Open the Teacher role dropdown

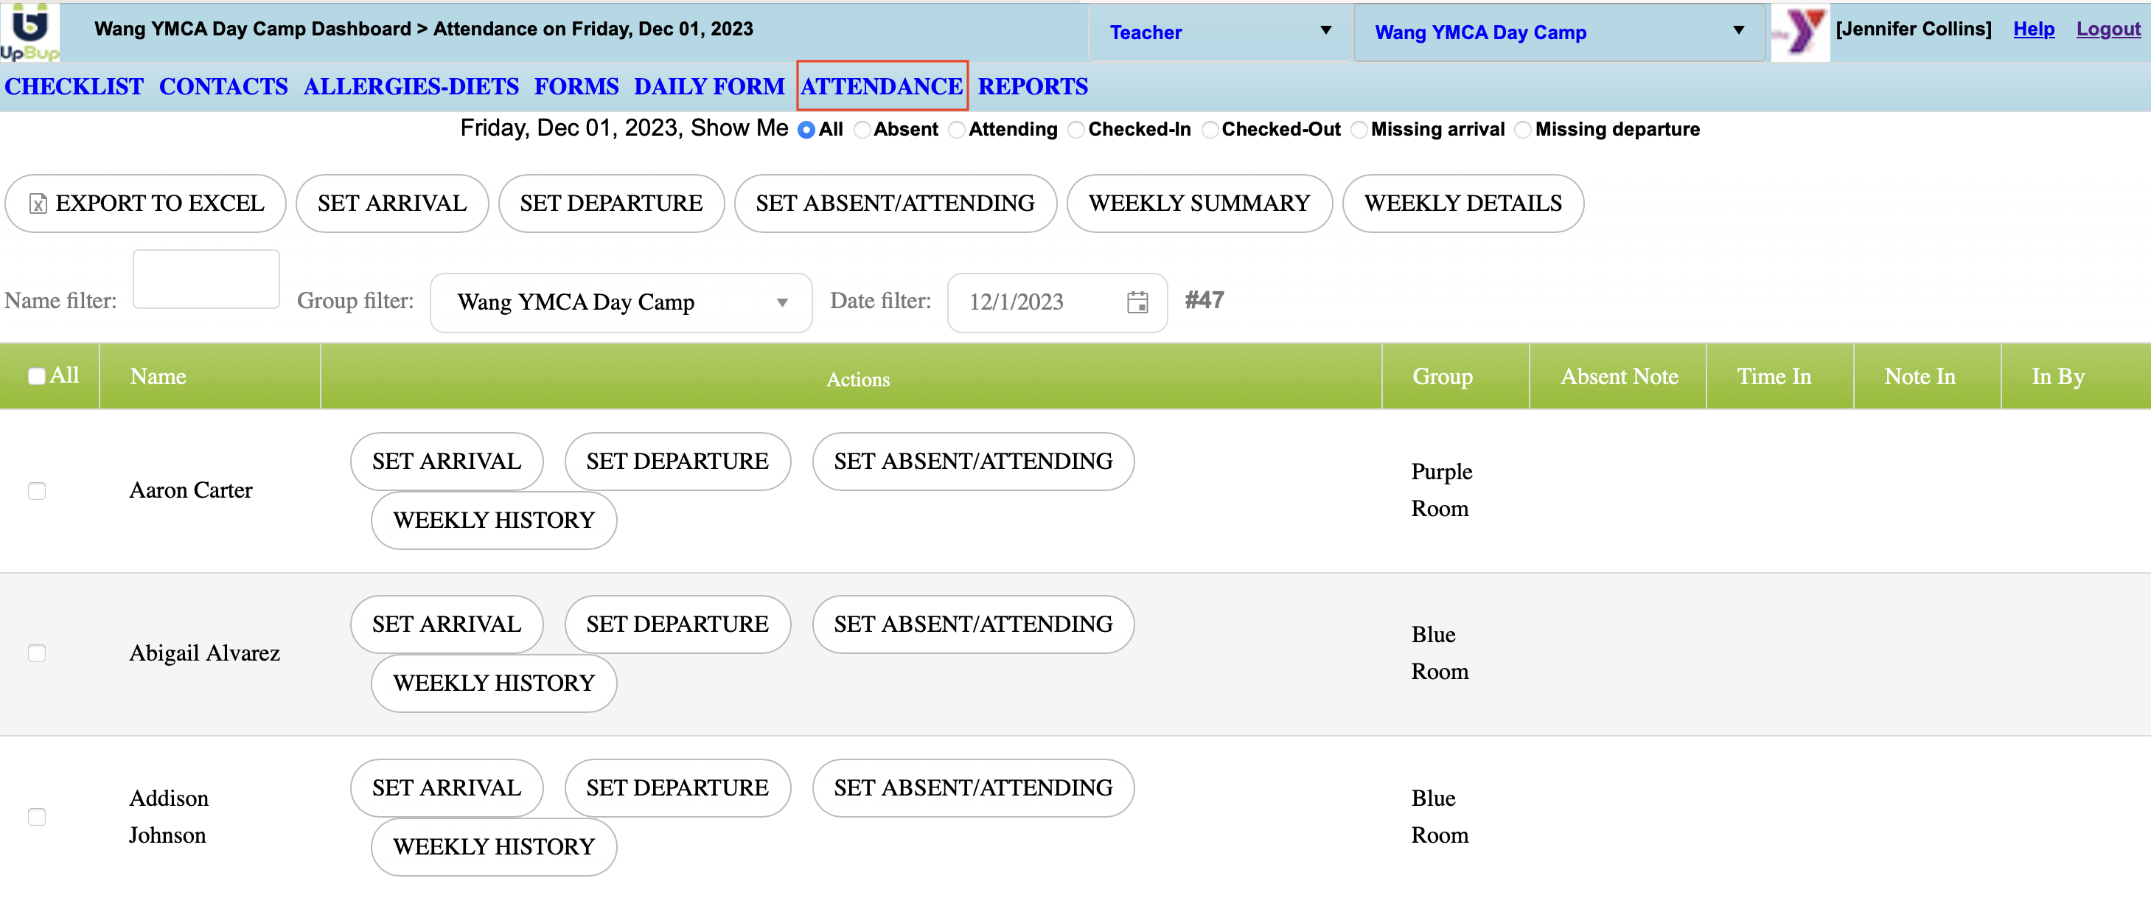point(1219,32)
